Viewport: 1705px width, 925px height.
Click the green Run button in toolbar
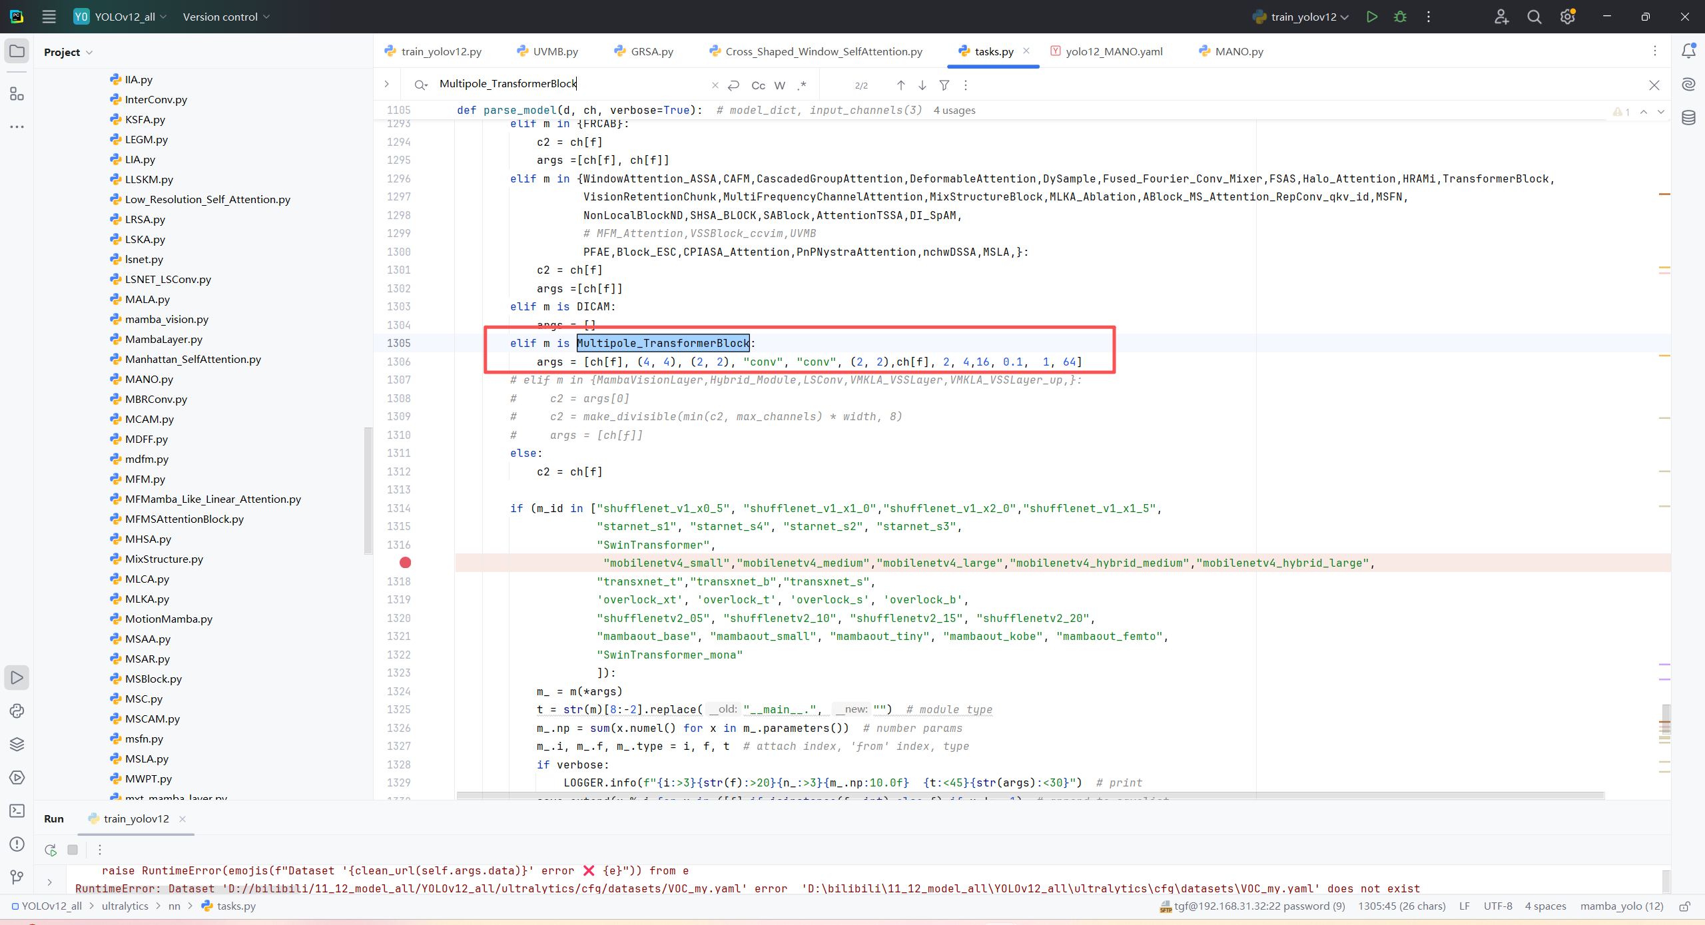click(x=1371, y=17)
